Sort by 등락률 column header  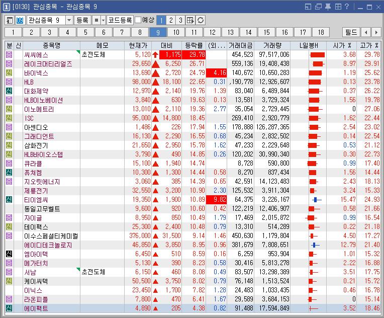[x=194, y=45]
